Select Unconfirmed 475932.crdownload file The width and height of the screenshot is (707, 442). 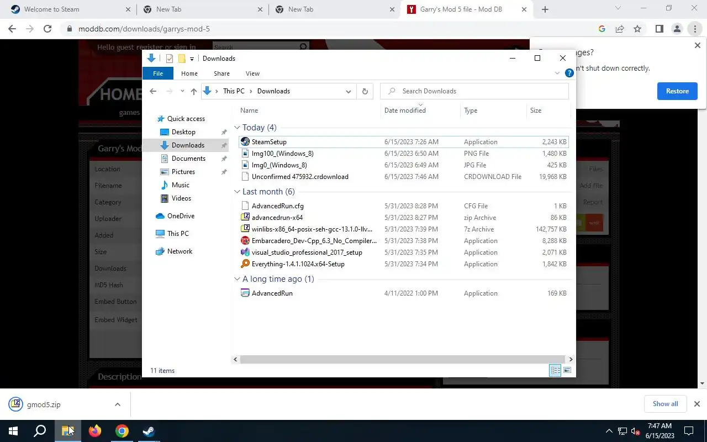pos(404,177)
